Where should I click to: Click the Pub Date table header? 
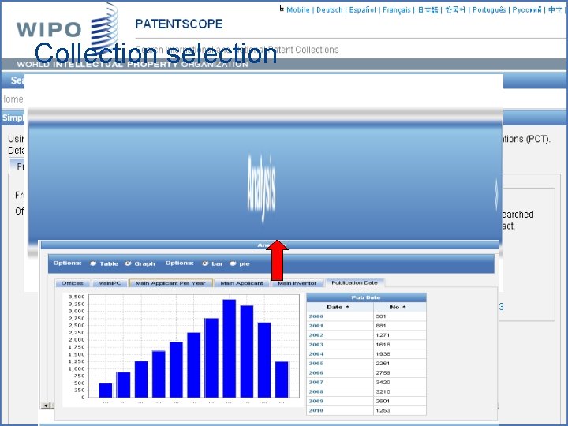366,297
